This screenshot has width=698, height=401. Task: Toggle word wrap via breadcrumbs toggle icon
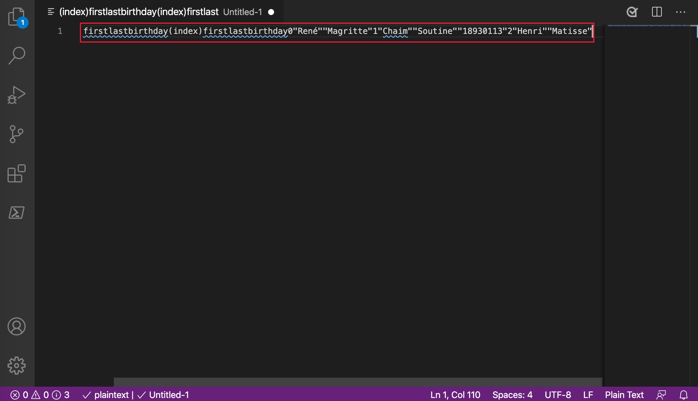tap(51, 11)
